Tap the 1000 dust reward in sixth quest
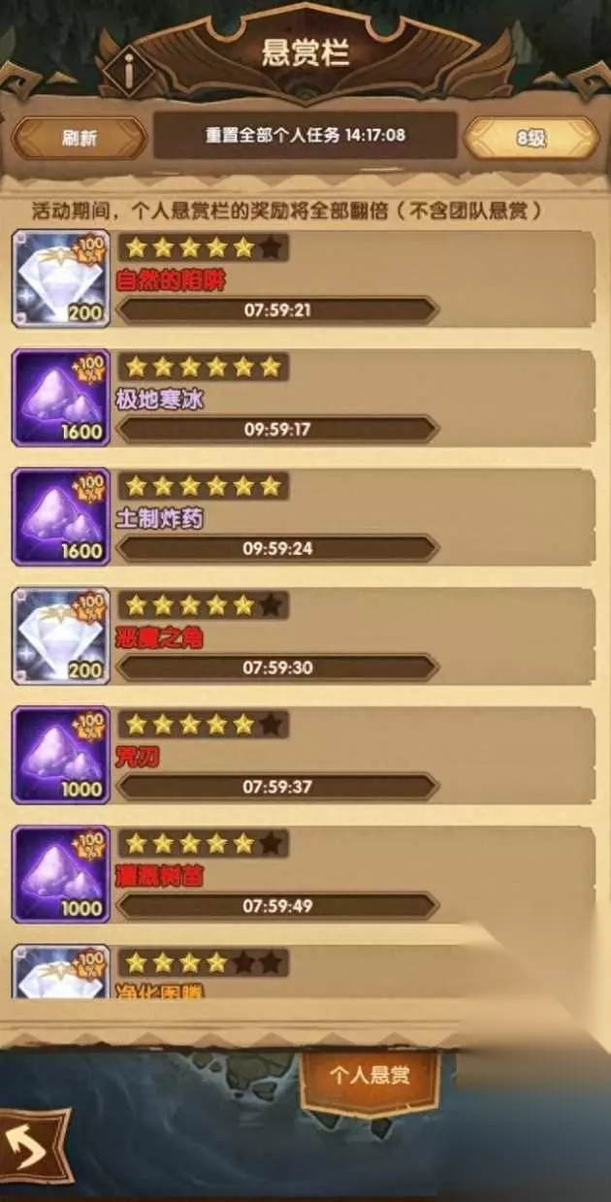 click(60, 876)
